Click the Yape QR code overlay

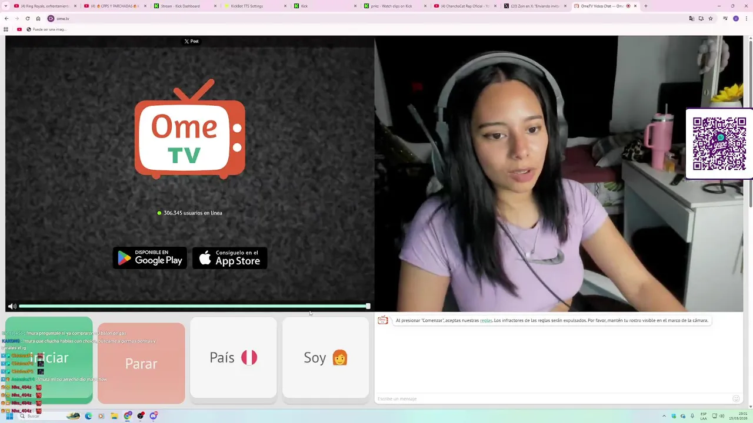click(719, 144)
